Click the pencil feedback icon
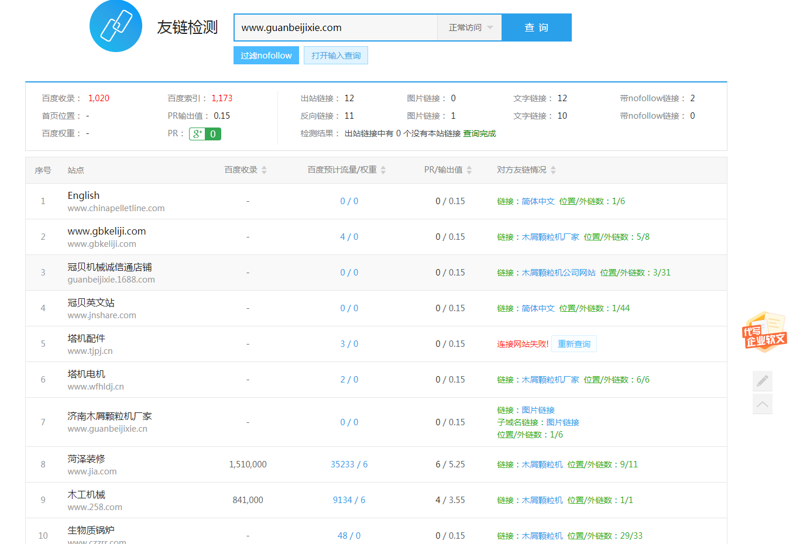 point(762,381)
